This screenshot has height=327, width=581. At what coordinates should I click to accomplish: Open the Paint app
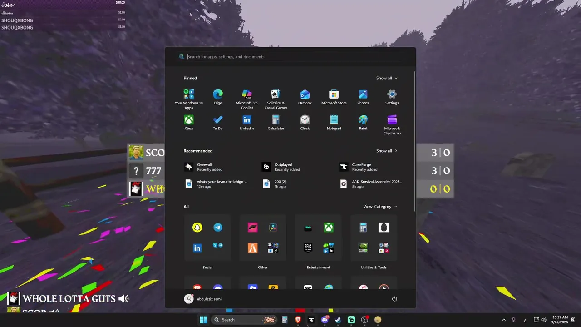[363, 123]
